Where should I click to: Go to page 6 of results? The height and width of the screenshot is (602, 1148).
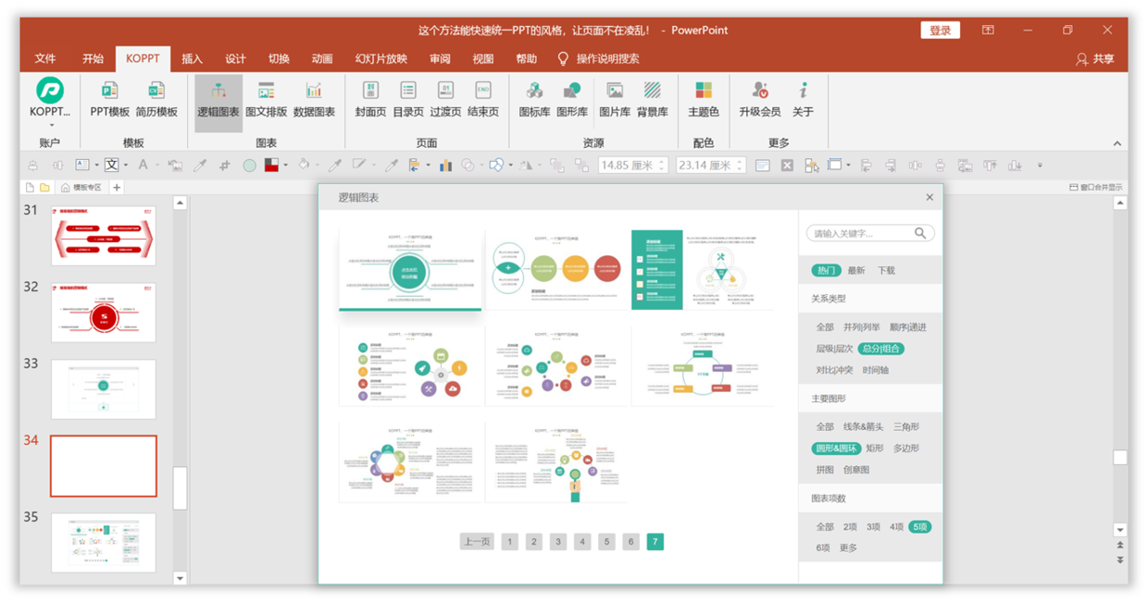coord(631,542)
